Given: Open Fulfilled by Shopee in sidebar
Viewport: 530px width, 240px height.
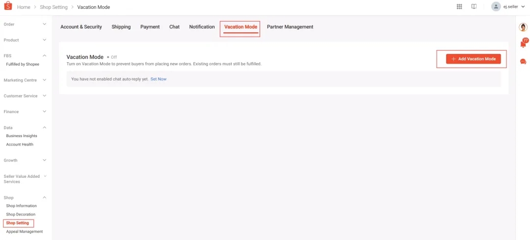Looking at the screenshot, I should 23,64.
